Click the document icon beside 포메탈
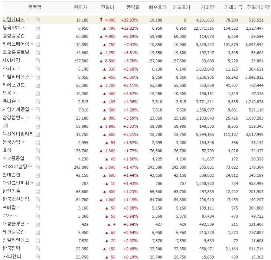The image size is (271, 260). (37, 208)
